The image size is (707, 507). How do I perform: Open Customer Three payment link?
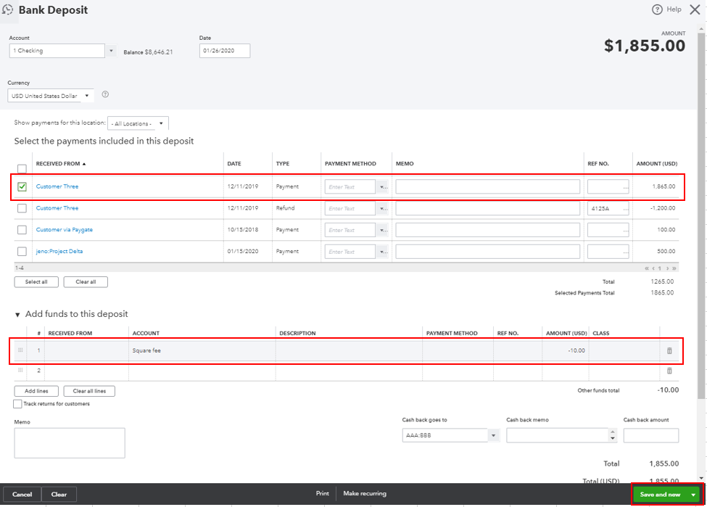point(57,186)
